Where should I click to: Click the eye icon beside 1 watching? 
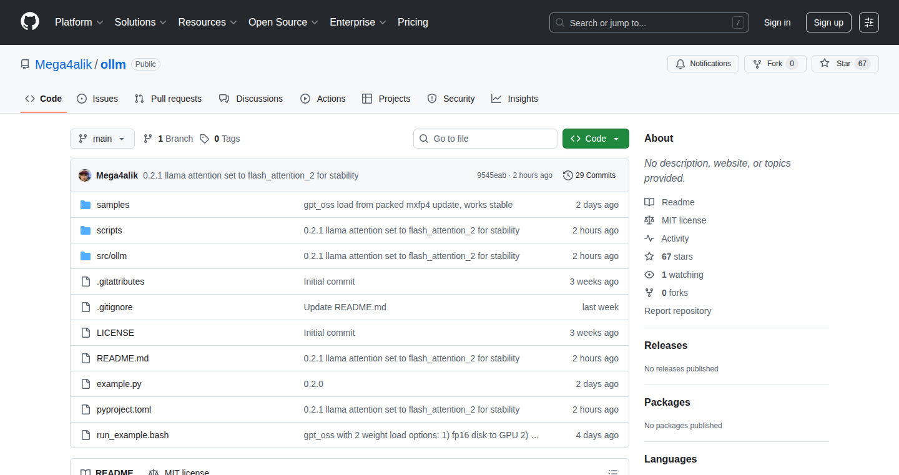[649, 275]
